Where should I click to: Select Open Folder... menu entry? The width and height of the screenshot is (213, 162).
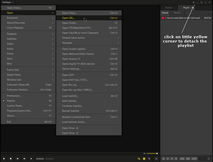89,23
